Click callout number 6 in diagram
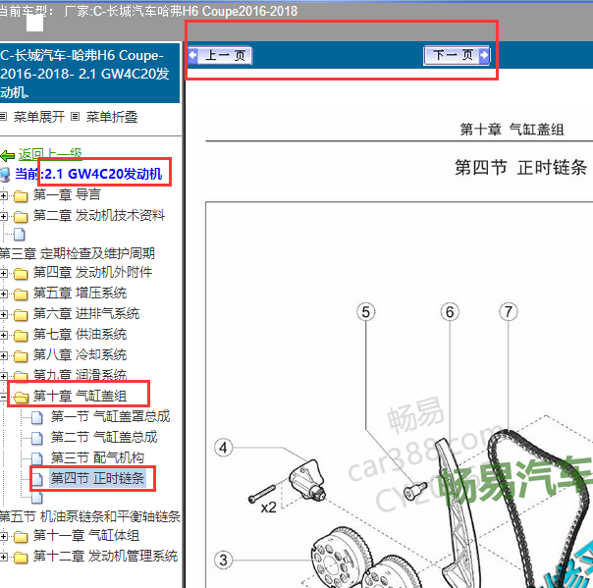Viewport: 593px width, 588px height. tap(450, 312)
